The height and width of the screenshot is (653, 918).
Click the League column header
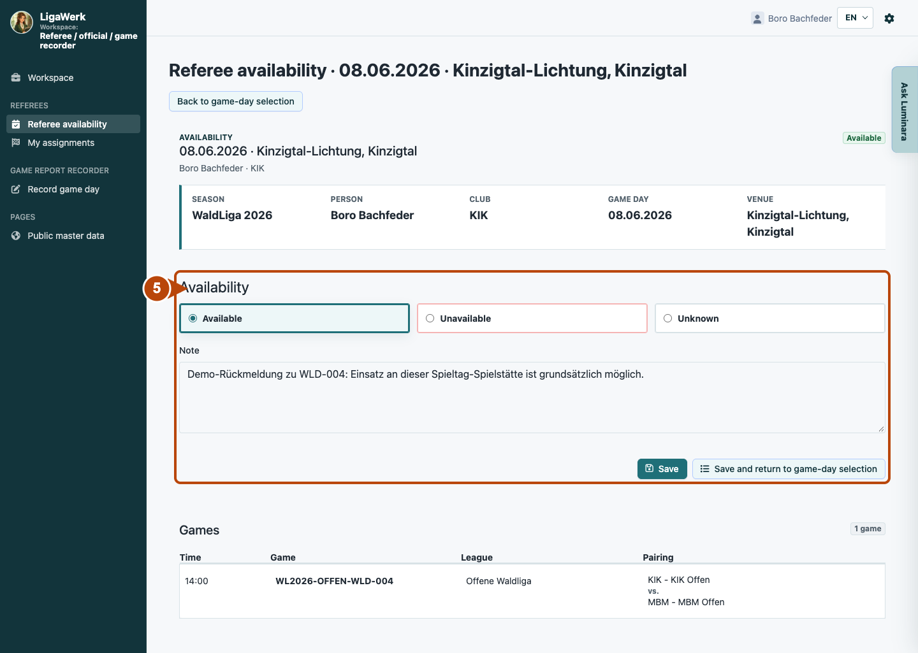(x=477, y=557)
